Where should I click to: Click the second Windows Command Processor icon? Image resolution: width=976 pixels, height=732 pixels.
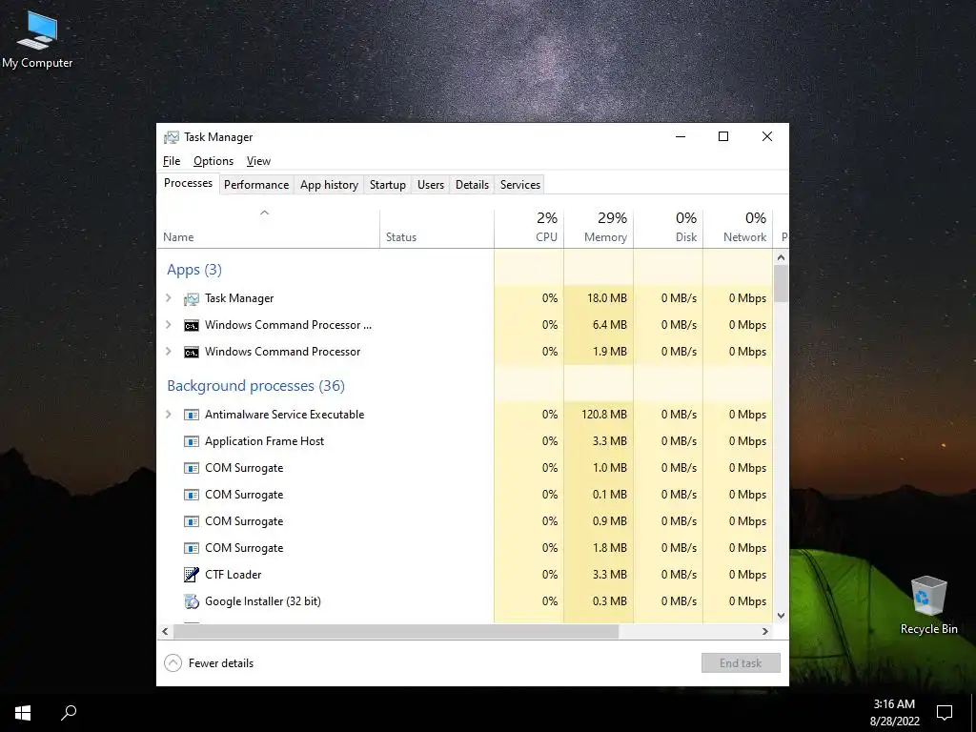[x=191, y=353]
